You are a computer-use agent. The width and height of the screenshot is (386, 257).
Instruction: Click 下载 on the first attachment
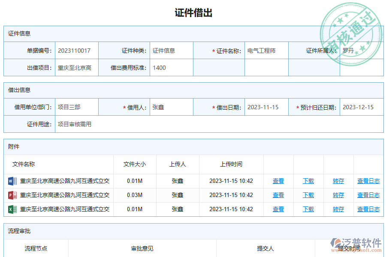pos(308,181)
